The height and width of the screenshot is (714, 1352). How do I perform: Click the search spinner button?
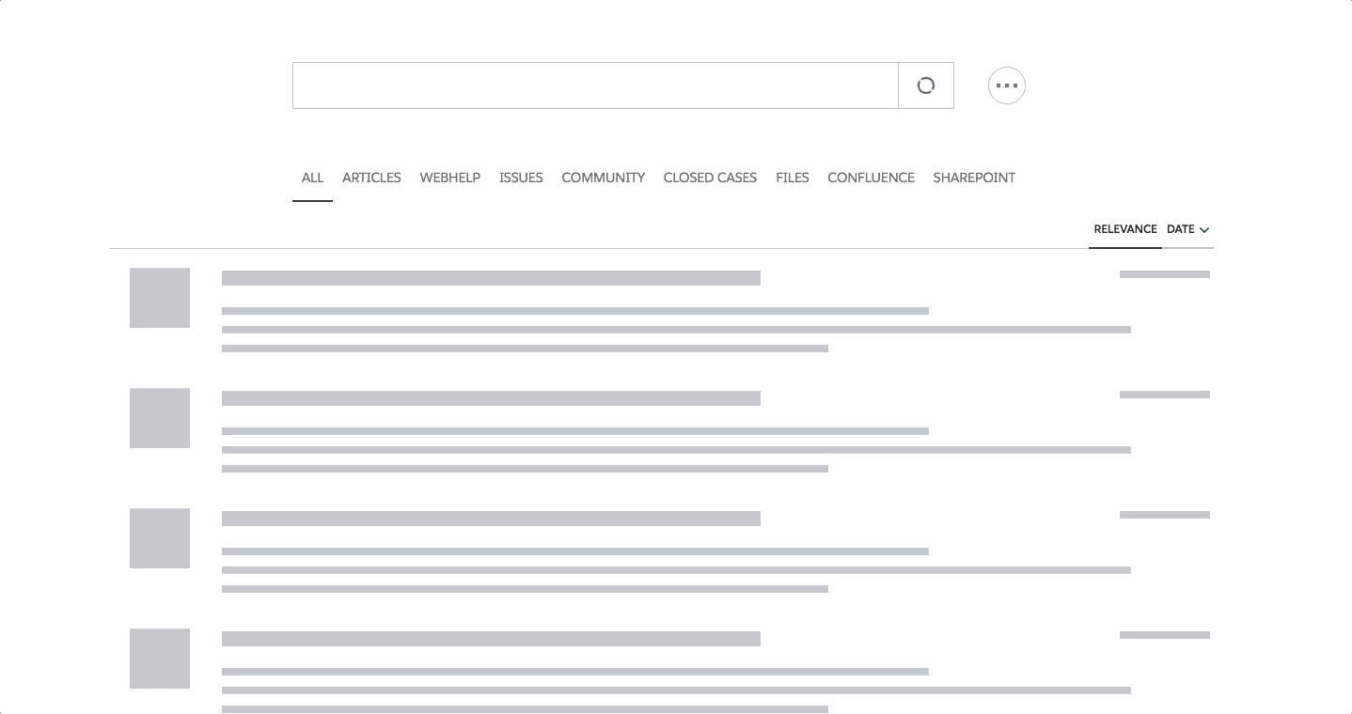tap(926, 85)
